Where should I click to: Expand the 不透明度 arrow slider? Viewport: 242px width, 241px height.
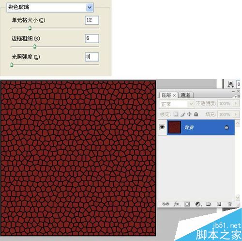(x=236, y=103)
